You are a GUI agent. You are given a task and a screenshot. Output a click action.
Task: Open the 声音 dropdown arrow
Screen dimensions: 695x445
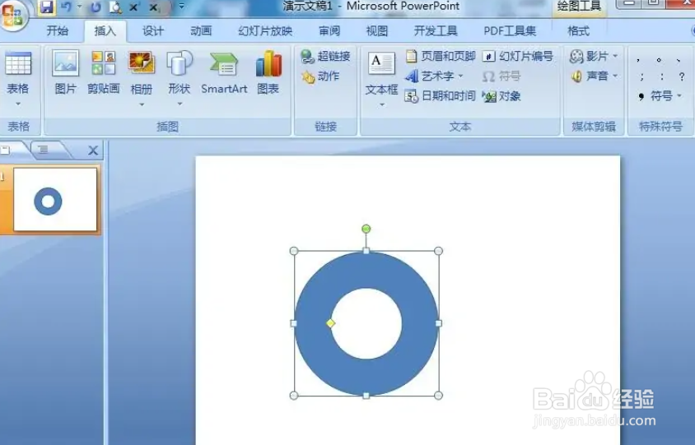[x=615, y=76]
